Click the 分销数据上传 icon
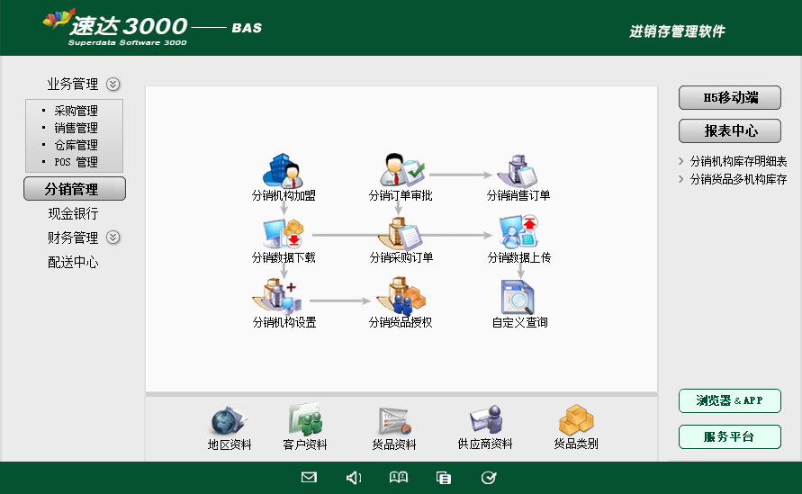The image size is (802, 494). (x=518, y=234)
